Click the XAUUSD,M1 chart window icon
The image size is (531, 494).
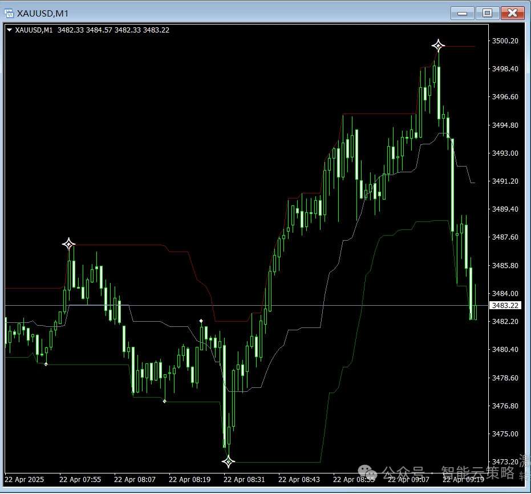click(x=9, y=13)
